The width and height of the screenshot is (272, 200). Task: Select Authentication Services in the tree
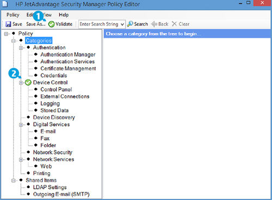[x=67, y=61]
